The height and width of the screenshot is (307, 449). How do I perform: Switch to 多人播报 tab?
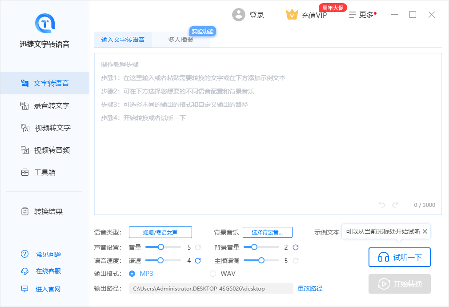click(x=180, y=40)
